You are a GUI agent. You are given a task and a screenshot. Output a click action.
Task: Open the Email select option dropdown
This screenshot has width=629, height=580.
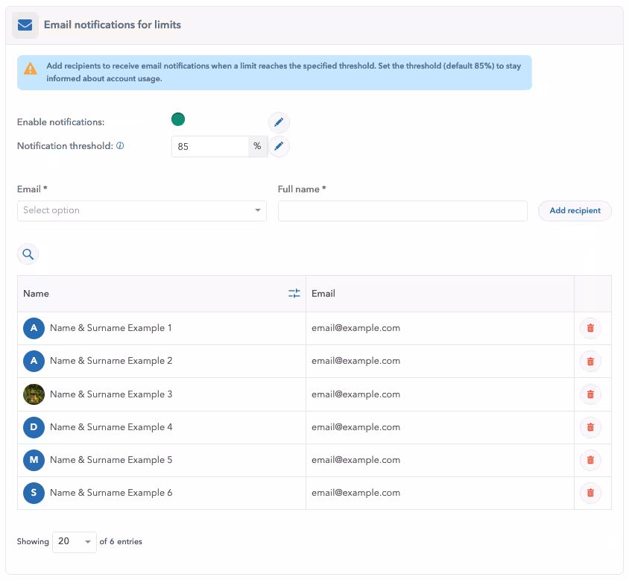tap(142, 211)
